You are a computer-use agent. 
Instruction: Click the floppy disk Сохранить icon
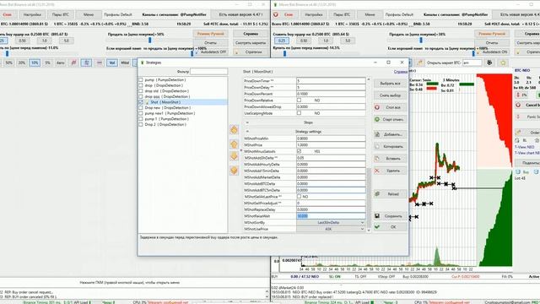click(377, 216)
